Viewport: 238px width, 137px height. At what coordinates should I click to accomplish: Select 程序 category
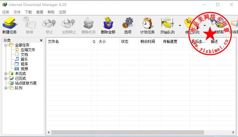point(22,64)
